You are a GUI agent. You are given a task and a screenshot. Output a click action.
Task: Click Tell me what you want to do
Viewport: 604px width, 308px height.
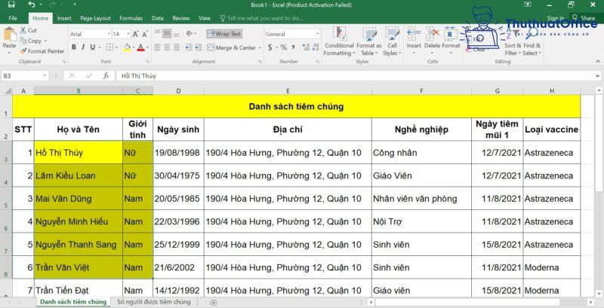point(261,18)
